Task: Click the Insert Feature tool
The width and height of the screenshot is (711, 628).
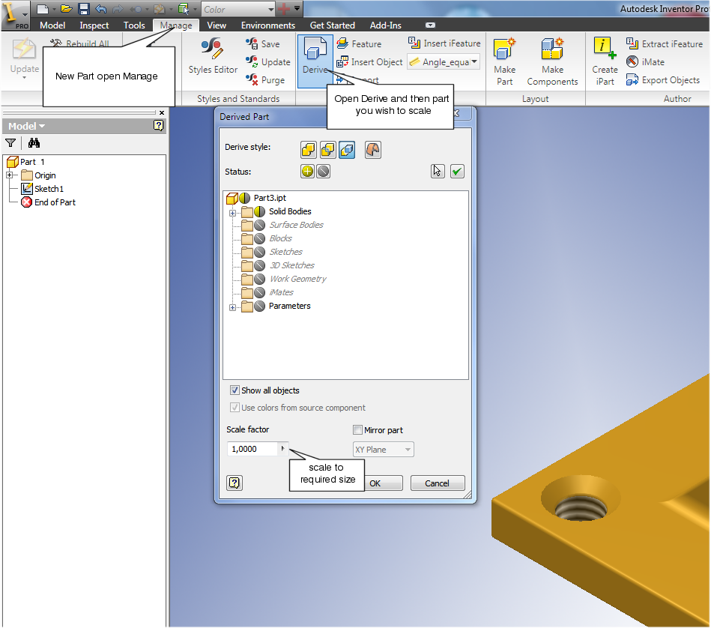Action: [359, 43]
